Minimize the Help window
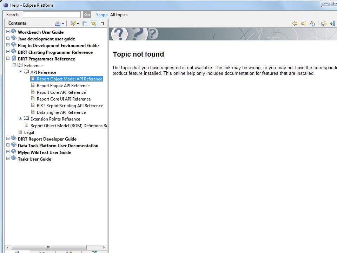The image size is (337, 253). pyautogui.click(x=326, y=4)
